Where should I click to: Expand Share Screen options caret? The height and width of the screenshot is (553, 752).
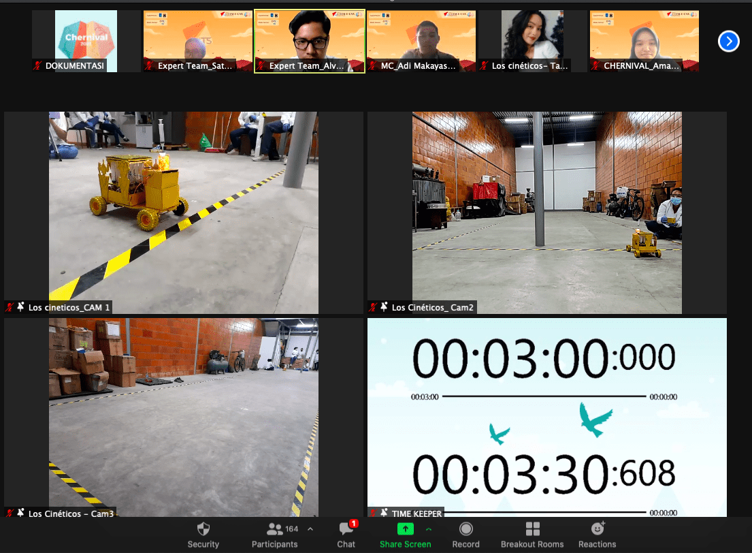click(429, 528)
